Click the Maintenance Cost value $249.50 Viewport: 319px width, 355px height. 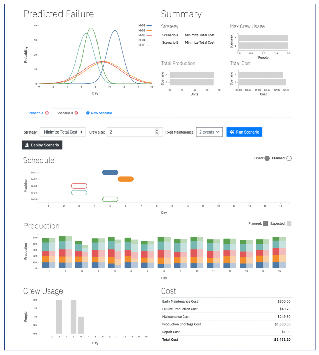point(284,317)
